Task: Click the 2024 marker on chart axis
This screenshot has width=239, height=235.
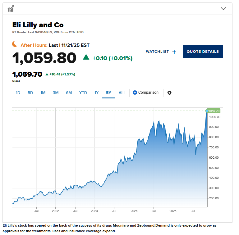Action: [x=134, y=210]
